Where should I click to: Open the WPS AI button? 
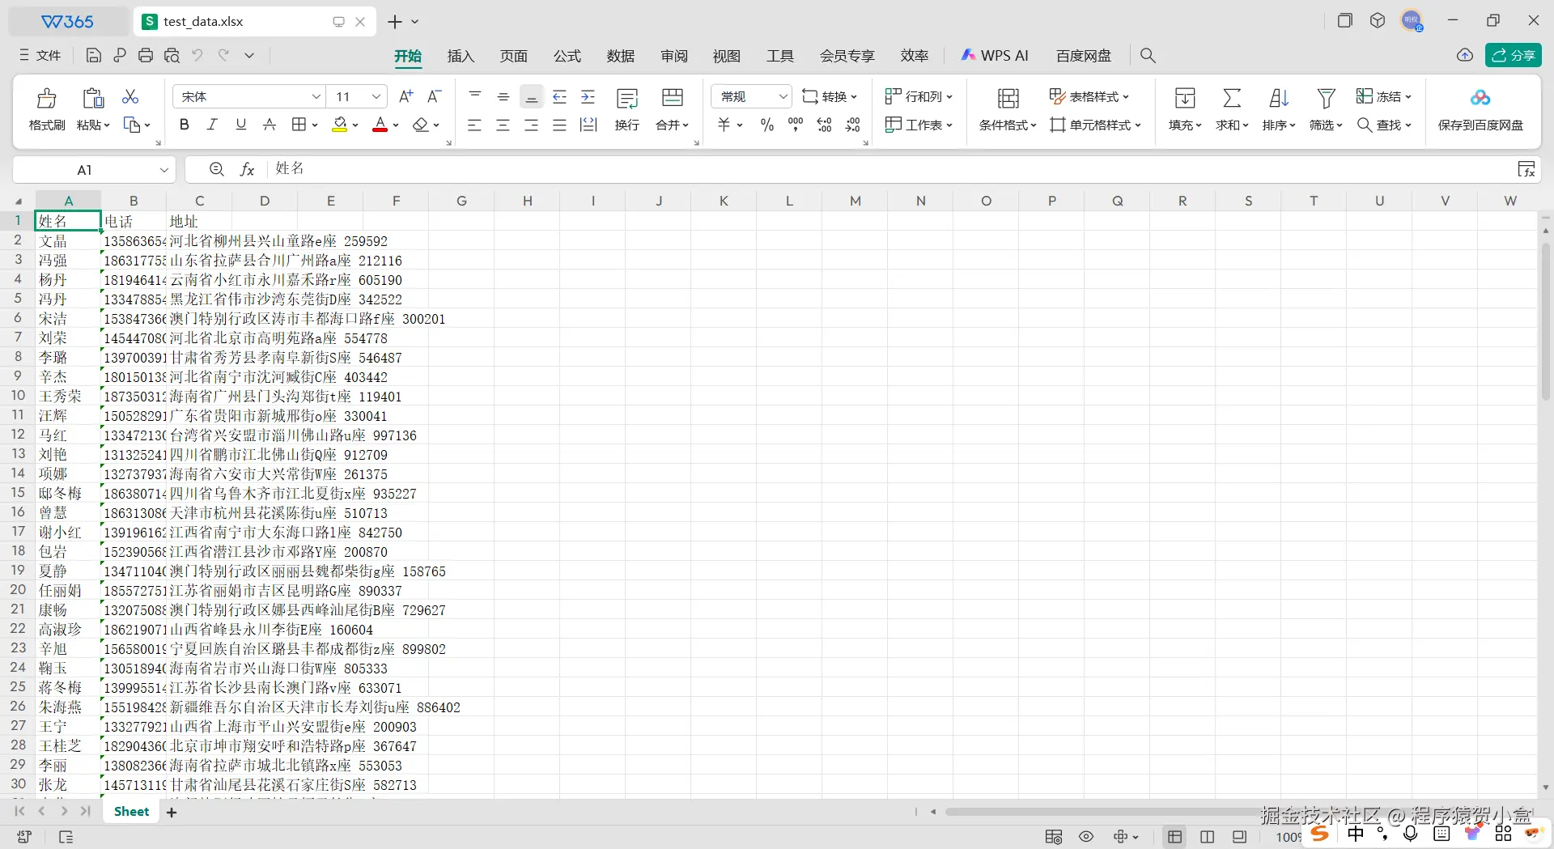pyautogui.click(x=995, y=55)
